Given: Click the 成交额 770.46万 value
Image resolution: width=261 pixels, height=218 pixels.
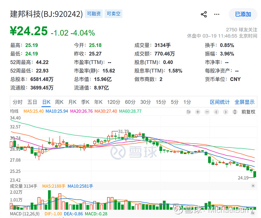Looking at the screenshot, I should click(164, 54).
